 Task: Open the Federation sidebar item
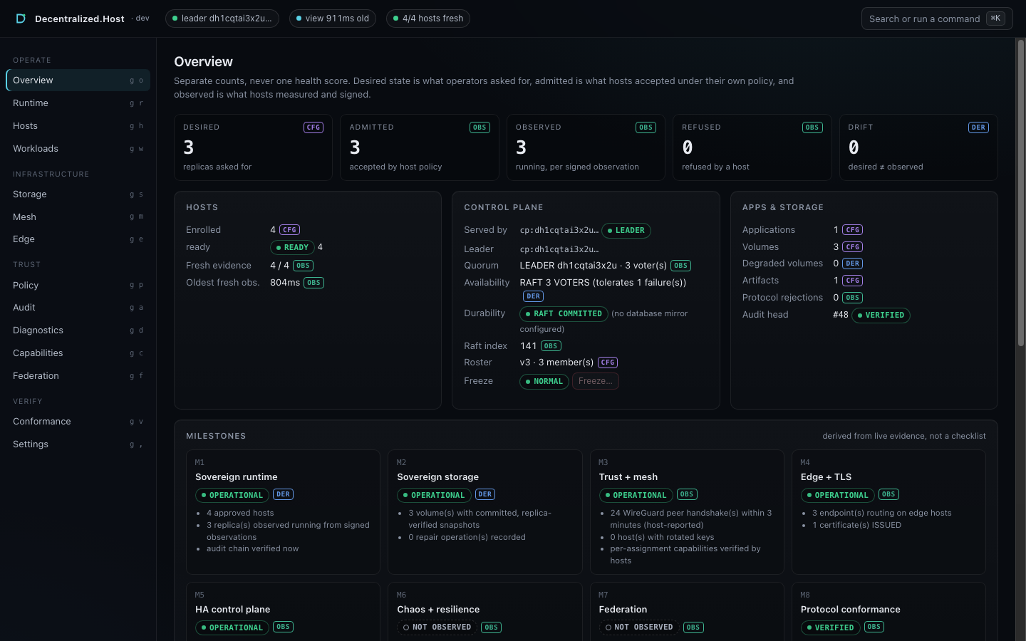[78, 376]
